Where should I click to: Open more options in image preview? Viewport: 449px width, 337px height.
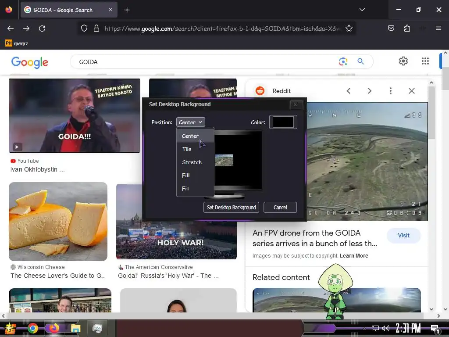tap(391, 91)
